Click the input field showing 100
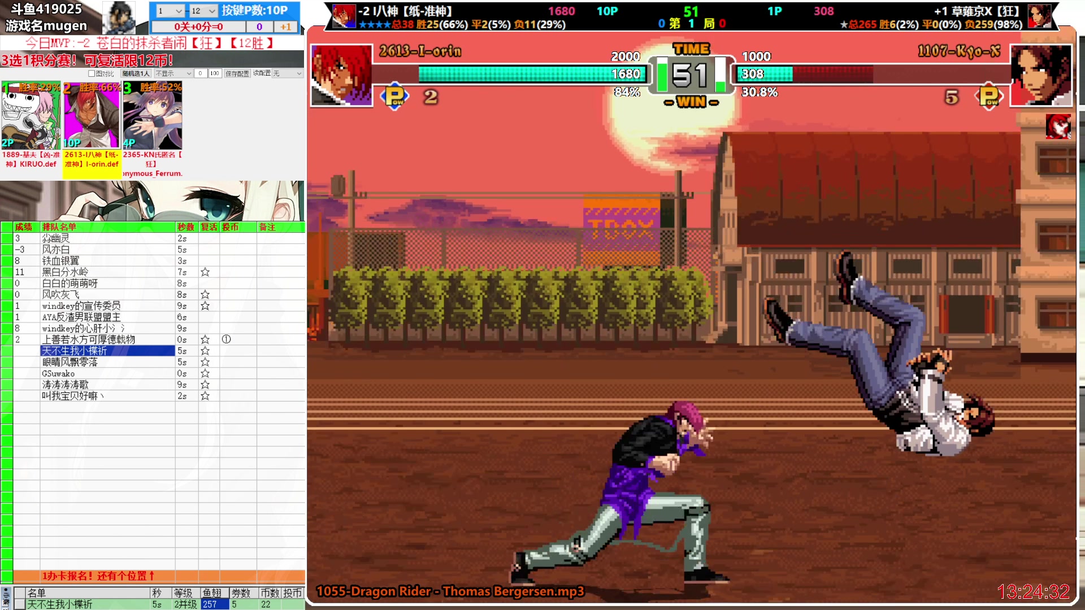 click(215, 73)
